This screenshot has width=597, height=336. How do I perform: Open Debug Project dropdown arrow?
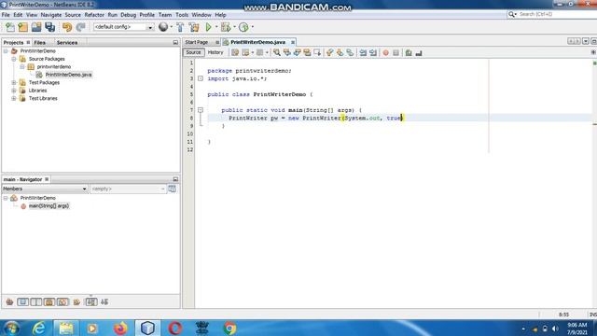[234, 27]
